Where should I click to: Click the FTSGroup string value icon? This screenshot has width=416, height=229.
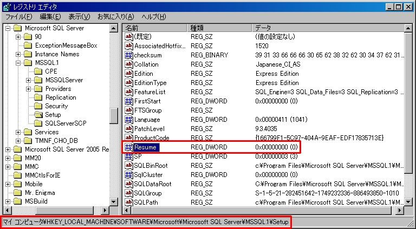point(129,110)
